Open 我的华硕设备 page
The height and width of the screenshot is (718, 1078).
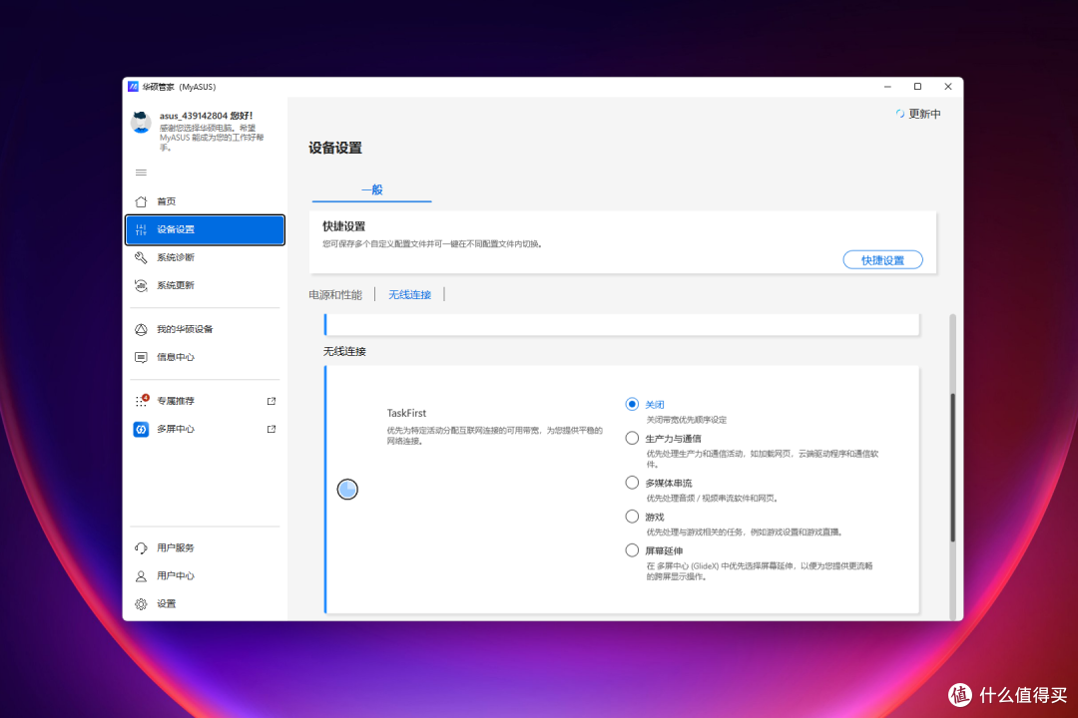(x=205, y=329)
